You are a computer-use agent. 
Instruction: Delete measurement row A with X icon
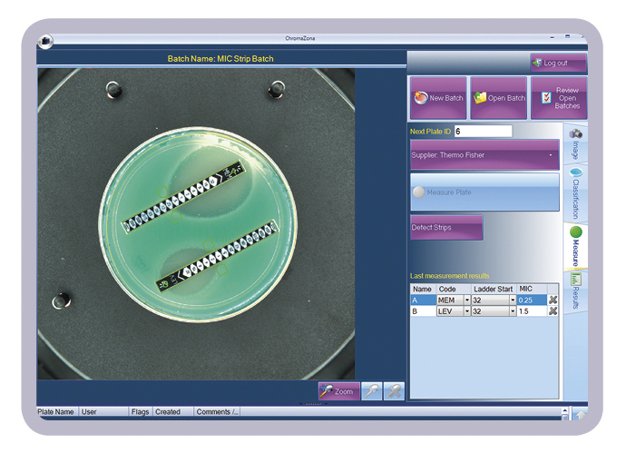pos(553,300)
